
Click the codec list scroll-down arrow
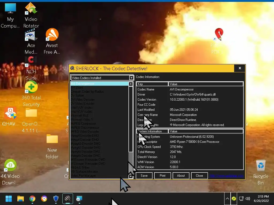tap(131, 176)
